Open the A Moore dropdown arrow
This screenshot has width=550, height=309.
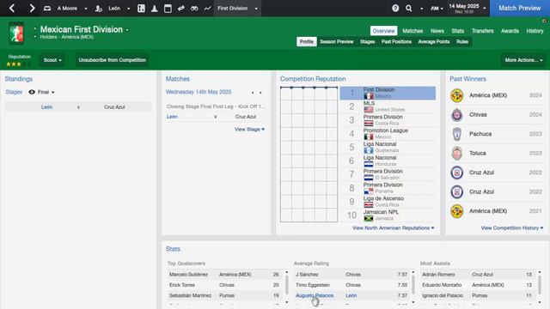pyautogui.click(x=86, y=9)
